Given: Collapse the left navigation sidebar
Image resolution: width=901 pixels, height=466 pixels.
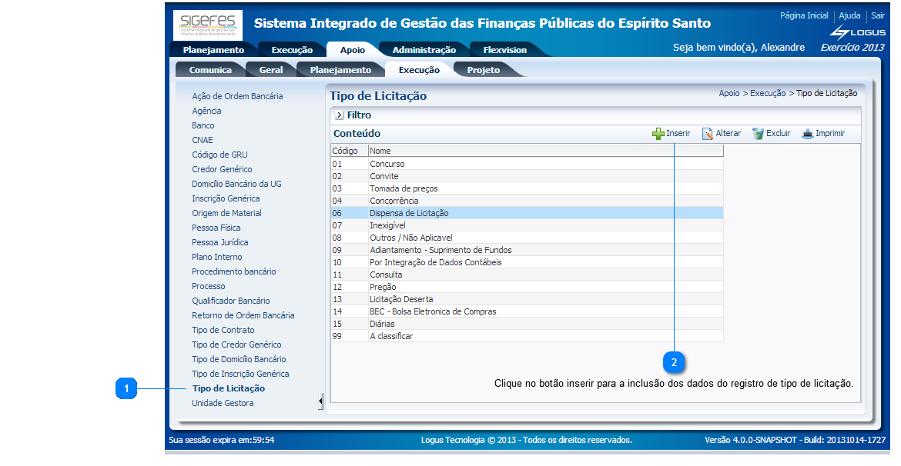Looking at the screenshot, I should tap(320, 399).
